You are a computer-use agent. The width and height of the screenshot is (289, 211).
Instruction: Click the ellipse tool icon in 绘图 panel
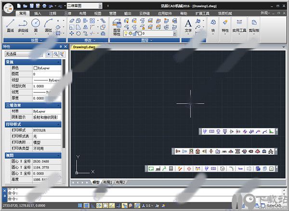tap(58, 27)
